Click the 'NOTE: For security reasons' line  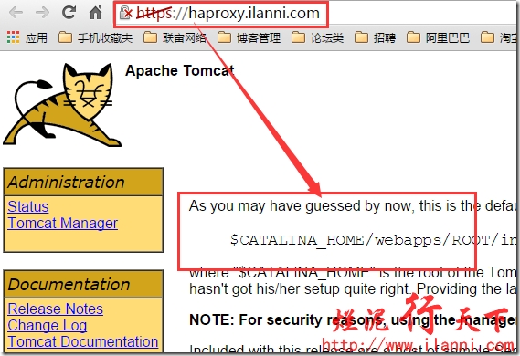point(353,319)
